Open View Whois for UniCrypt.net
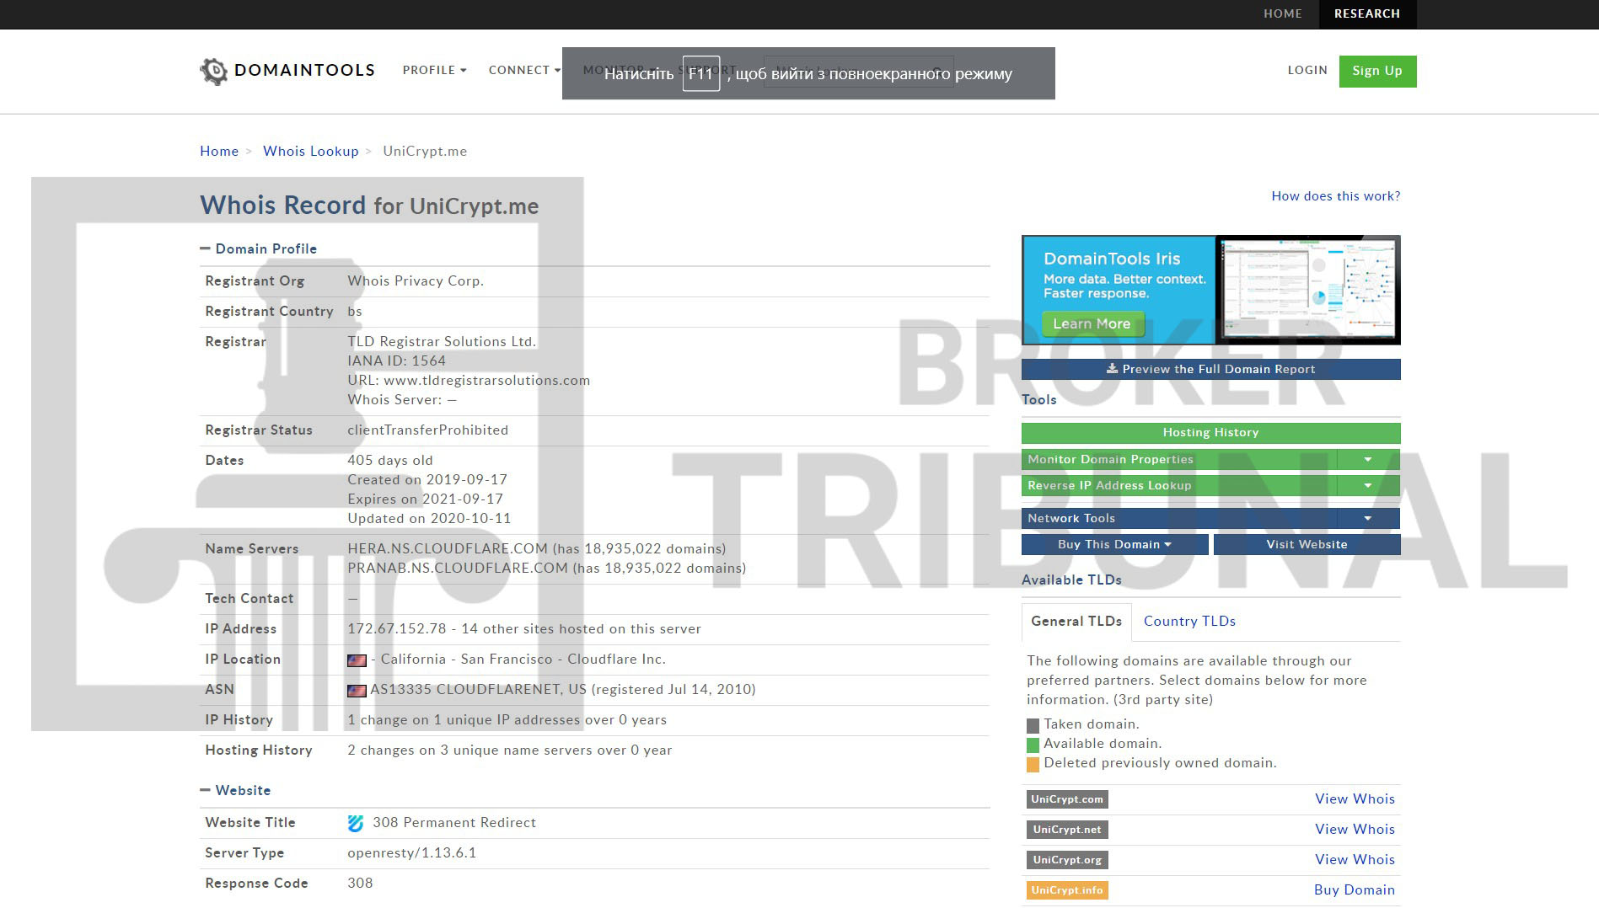This screenshot has width=1599, height=908. 1355,830
